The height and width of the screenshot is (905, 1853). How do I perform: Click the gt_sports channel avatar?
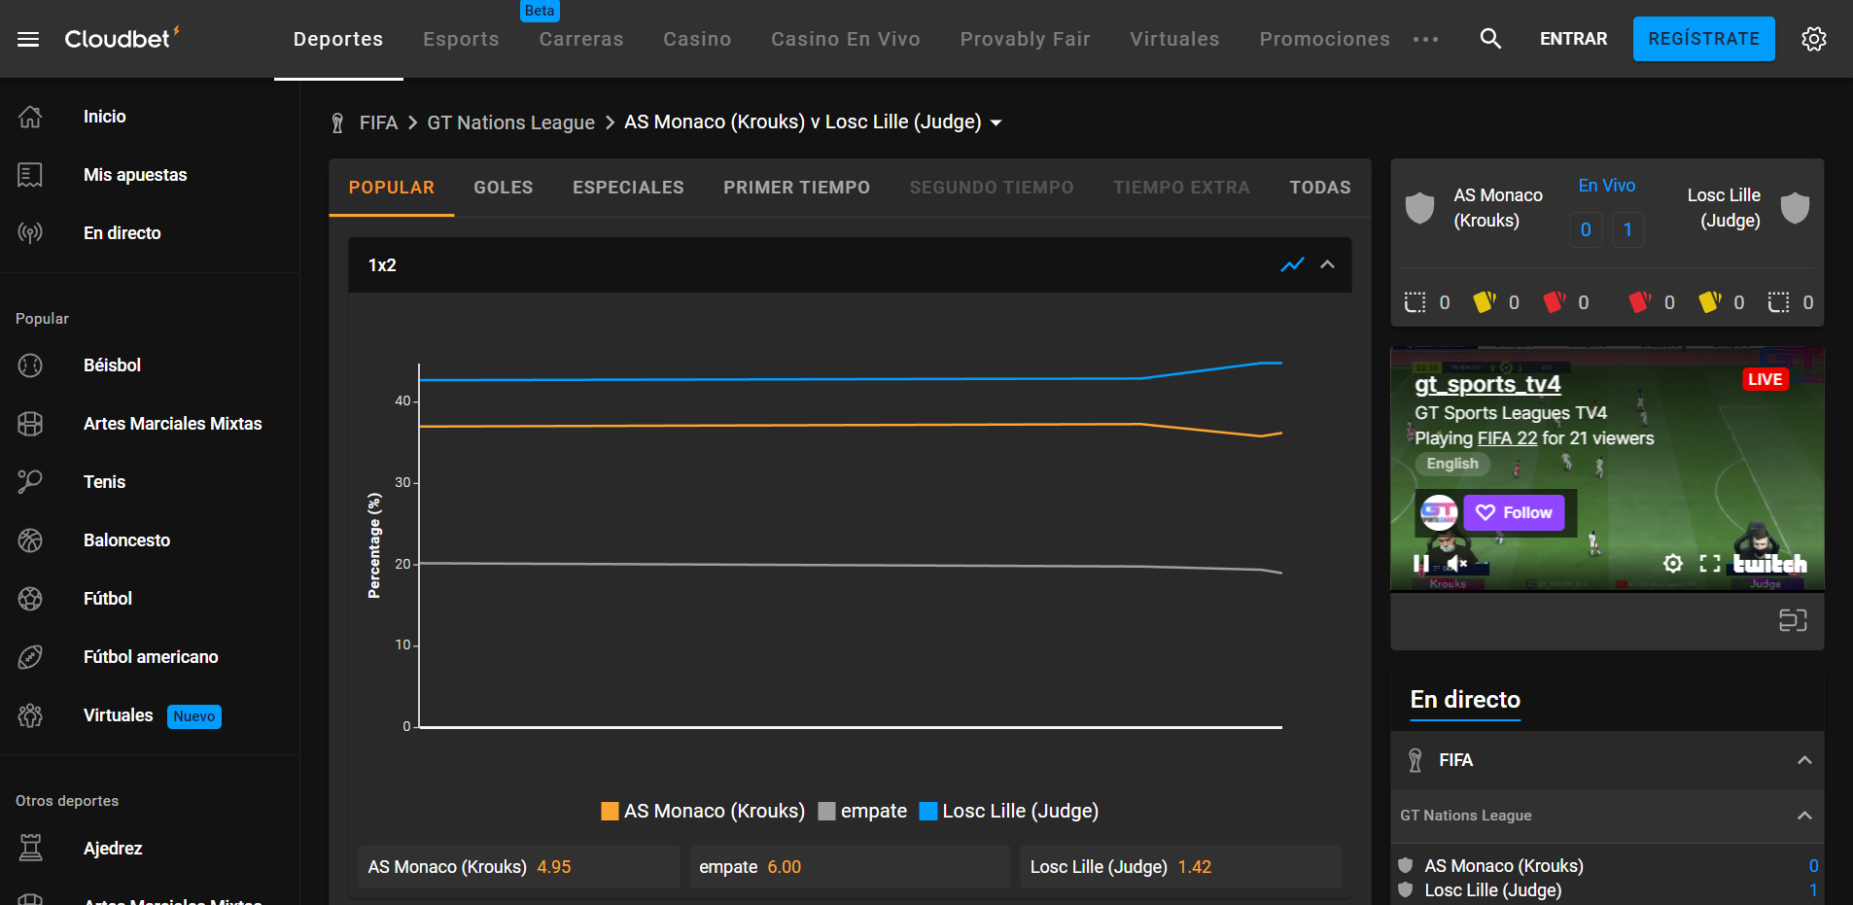click(x=1439, y=511)
